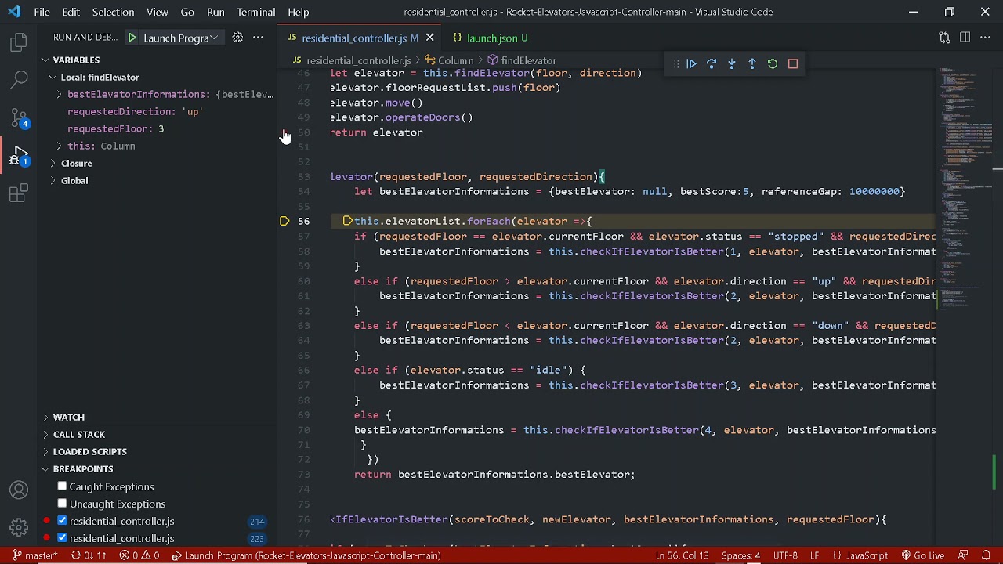Change end of line sequence LF
This screenshot has height=564, width=1003.
(814, 556)
